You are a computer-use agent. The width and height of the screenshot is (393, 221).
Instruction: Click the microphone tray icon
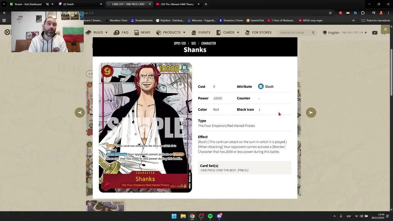tap(341, 216)
